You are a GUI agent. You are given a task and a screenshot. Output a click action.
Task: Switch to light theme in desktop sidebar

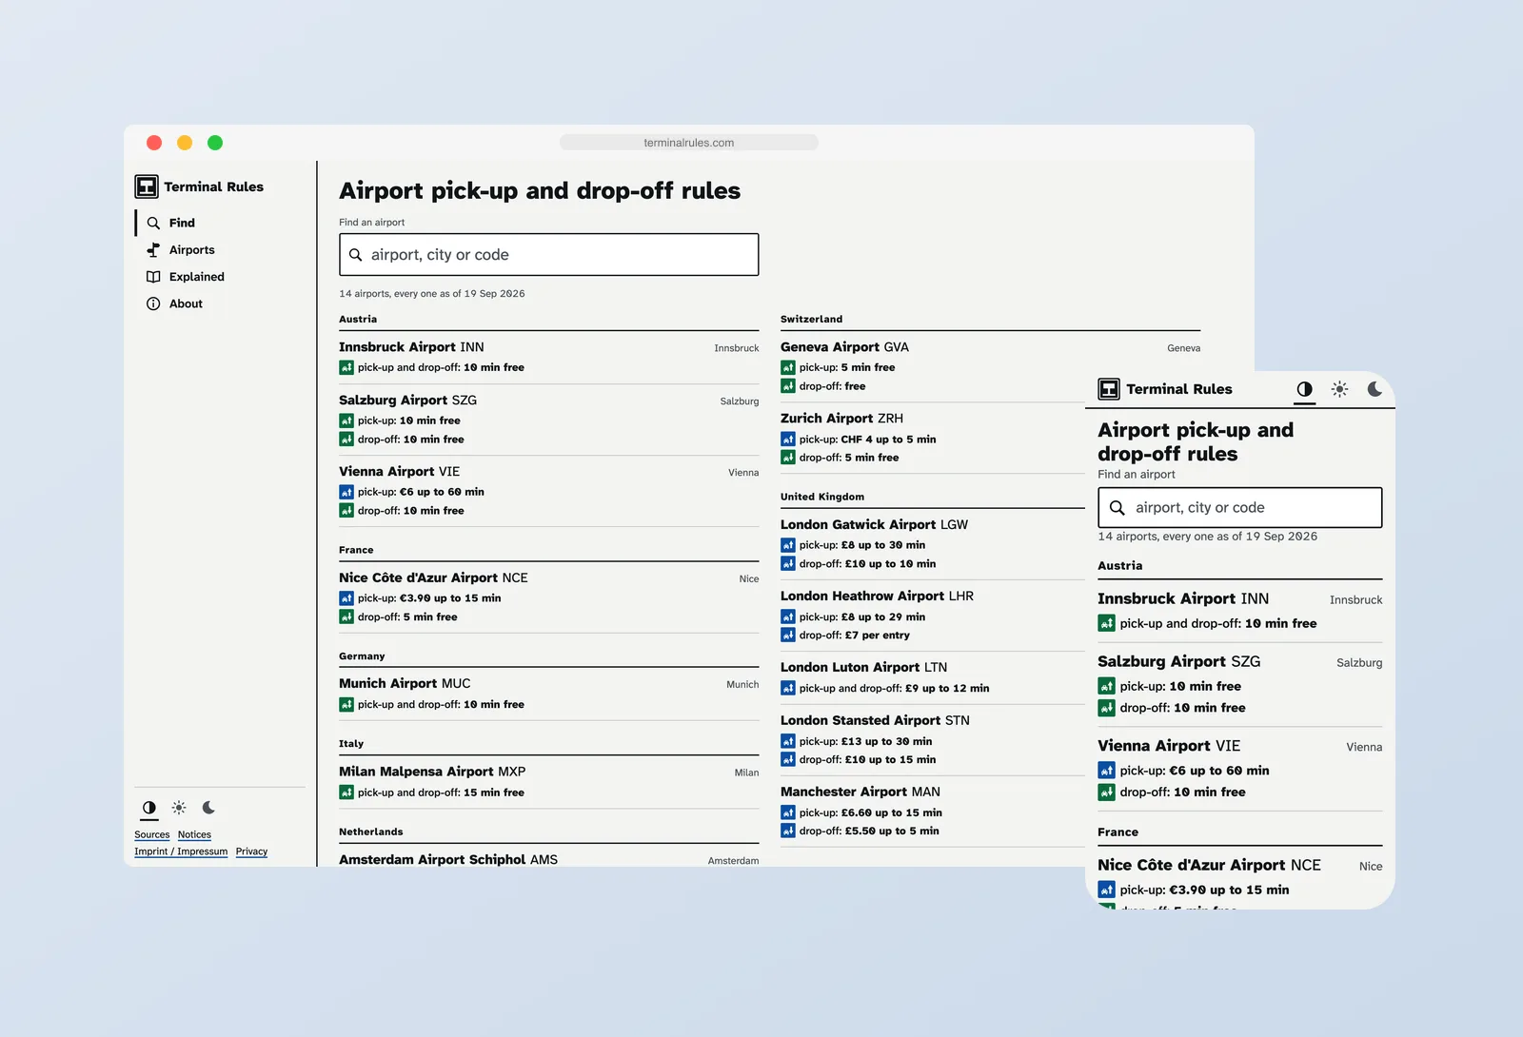tap(179, 808)
